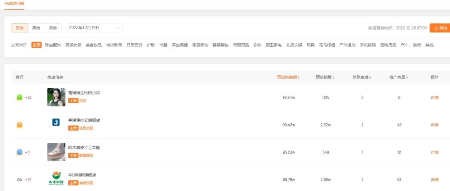Filter by 玩具 category
Screen dimensions: 450x191
310,45
